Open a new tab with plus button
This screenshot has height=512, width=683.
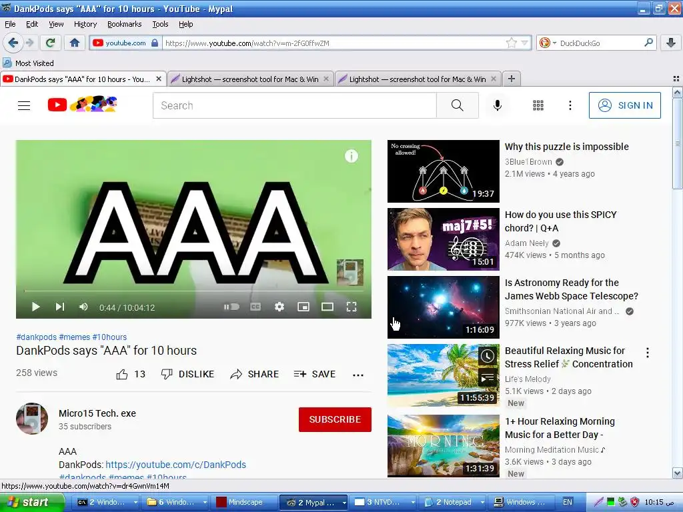[512, 79]
